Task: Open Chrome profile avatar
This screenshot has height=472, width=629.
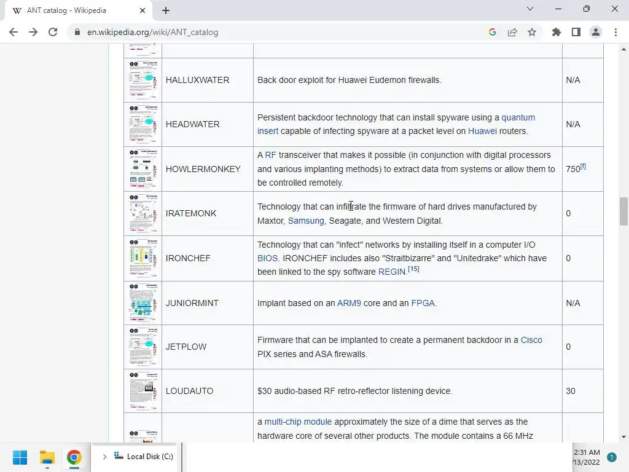Action: [596, 32]
